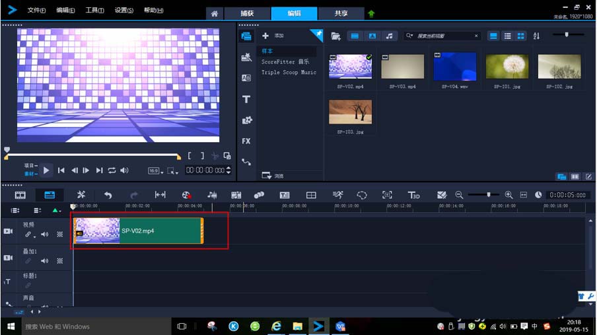Open the Instant Project templates icon
This screenshot has width=597, height=335.
click(246, 57)
